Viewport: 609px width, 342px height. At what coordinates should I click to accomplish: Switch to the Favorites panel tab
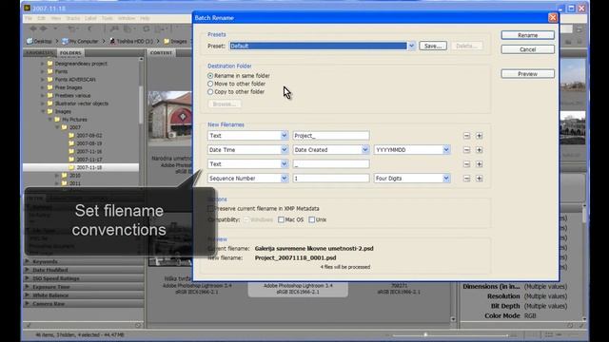pos(39,53)
